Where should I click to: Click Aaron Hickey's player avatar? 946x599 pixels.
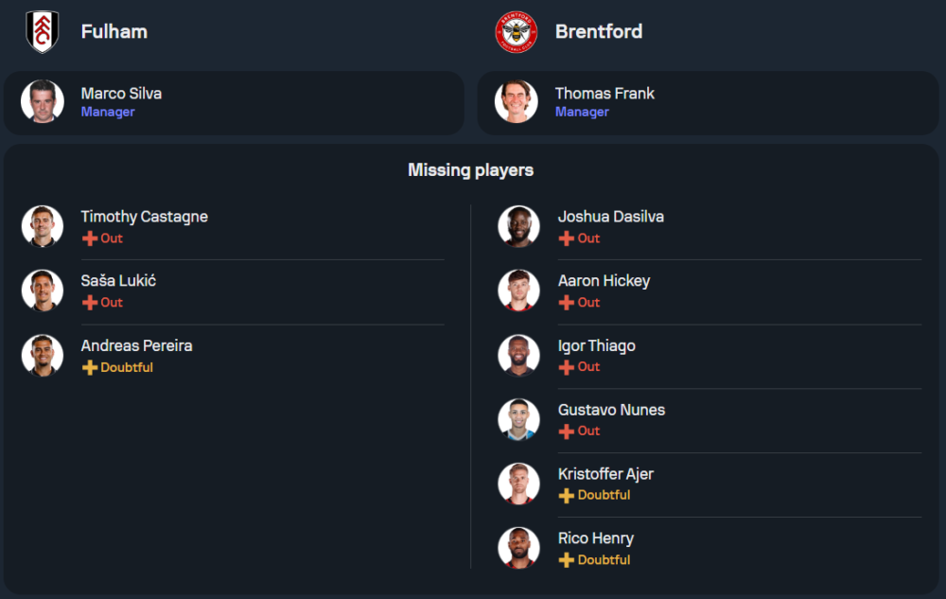coord(519,291)
